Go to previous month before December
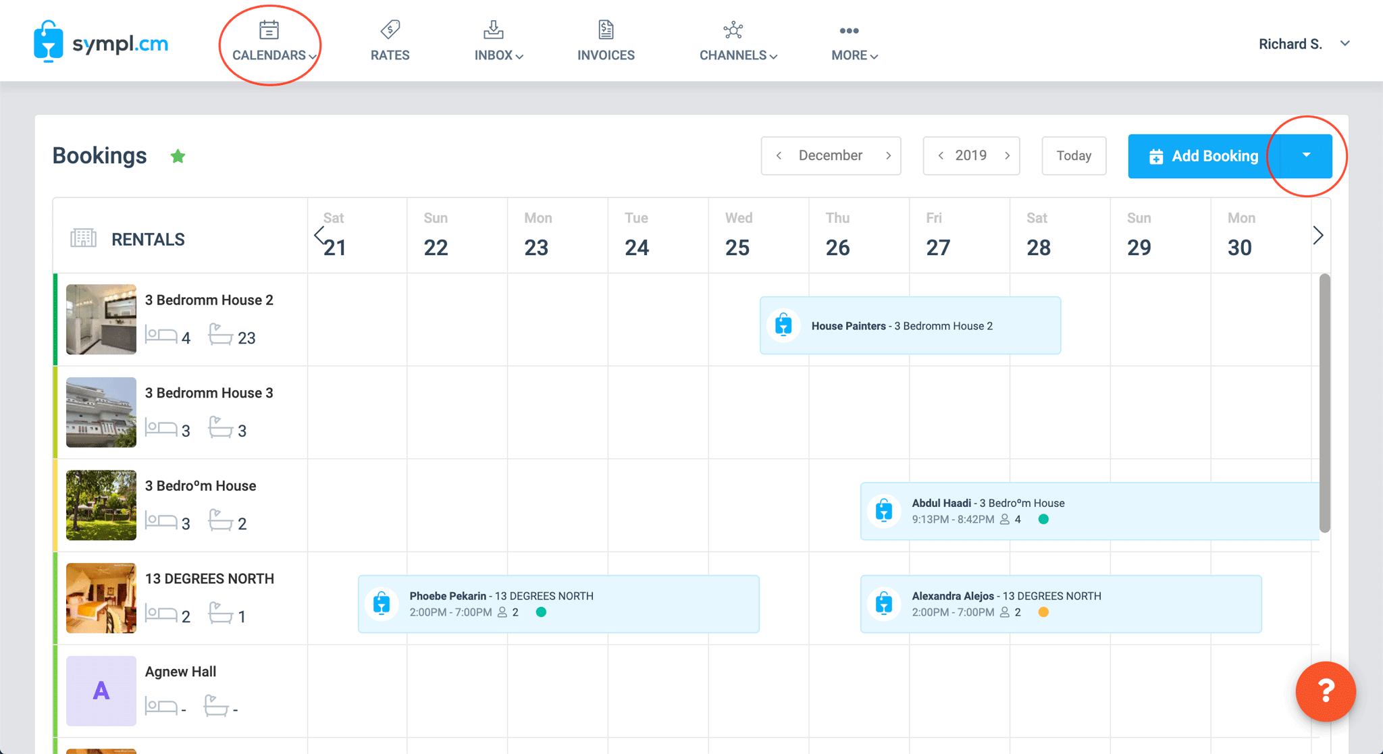The image size is (1383, 754). tap(779, 156)
